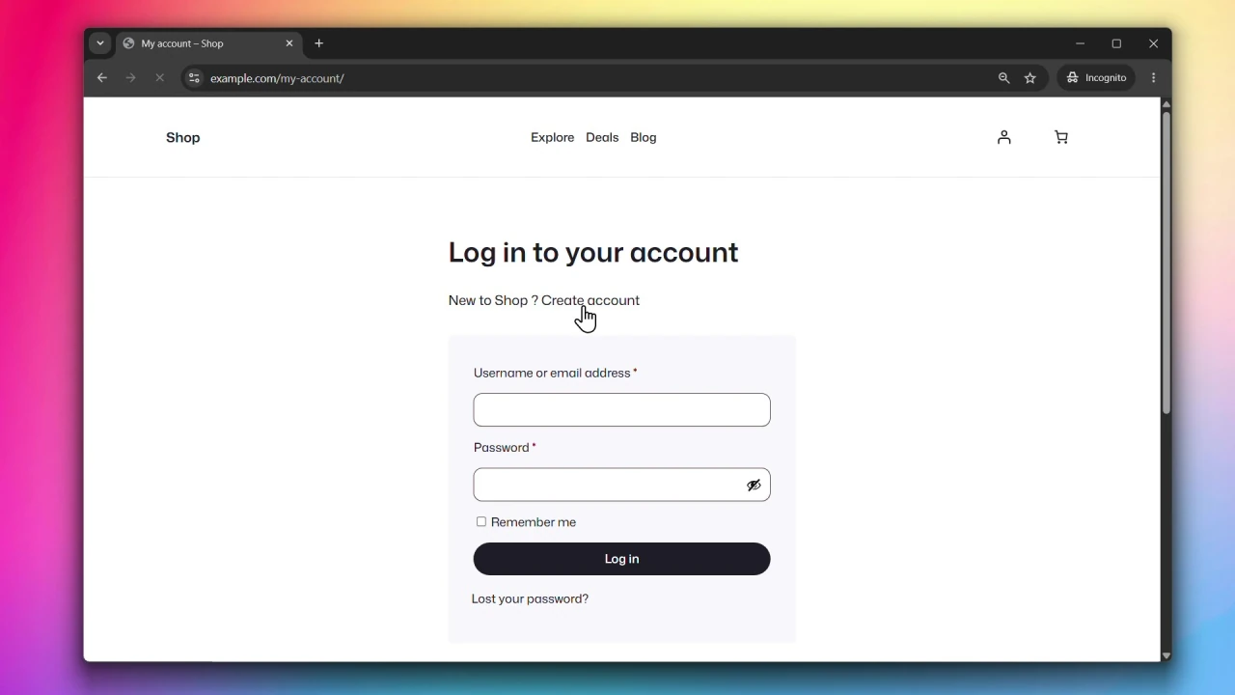Open site information icon in address bar
Image resolution: width=1235 pixels, height=695 pixels.
(194, 78)
